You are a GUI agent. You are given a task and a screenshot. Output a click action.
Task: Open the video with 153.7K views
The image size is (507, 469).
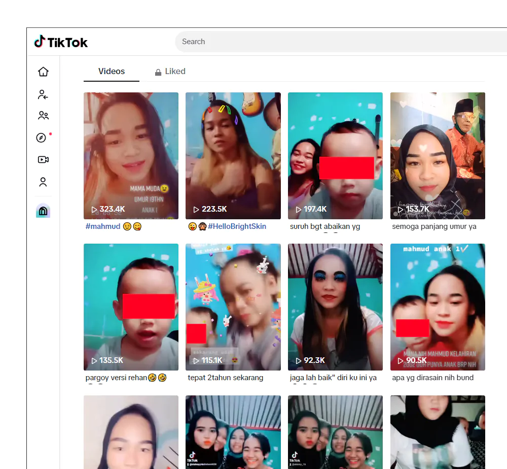(x=438, y=156)
